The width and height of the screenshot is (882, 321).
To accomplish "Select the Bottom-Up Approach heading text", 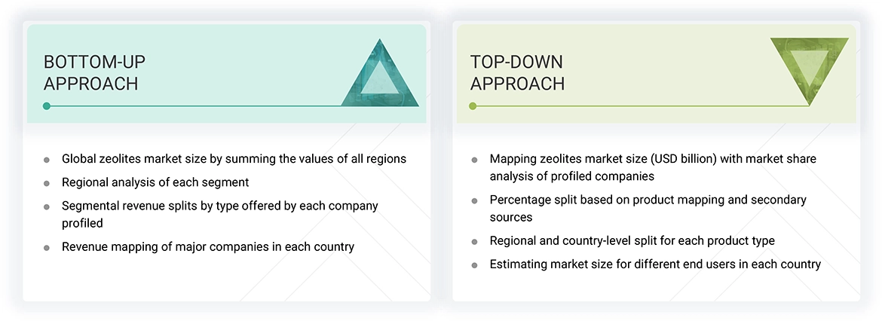I will point(90,72).
